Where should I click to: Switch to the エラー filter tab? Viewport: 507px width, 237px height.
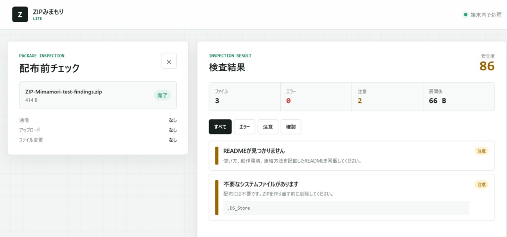point(245,127)
